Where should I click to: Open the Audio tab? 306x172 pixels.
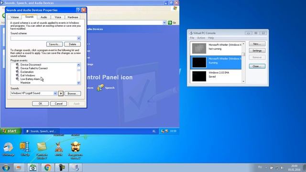click(x=44, y=17)
